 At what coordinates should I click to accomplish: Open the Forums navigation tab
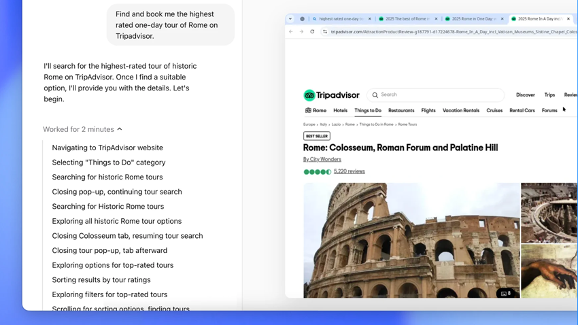(x=549, y=111)
